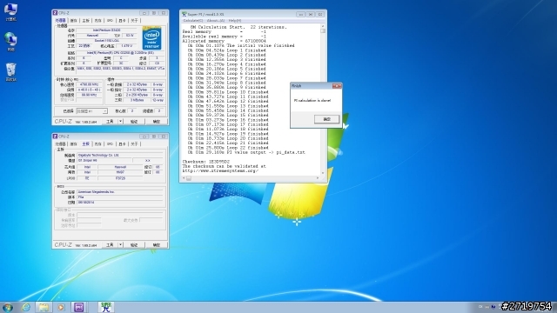Click Super PI scroll down arrow
This screenshot has width=557, height=313.
(323, 173)
